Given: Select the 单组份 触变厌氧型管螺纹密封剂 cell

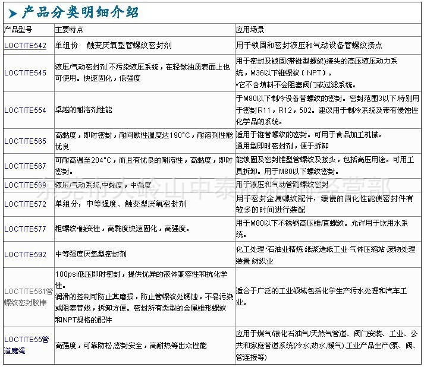Looking at the screenshot, I should [x=145, y=45].
